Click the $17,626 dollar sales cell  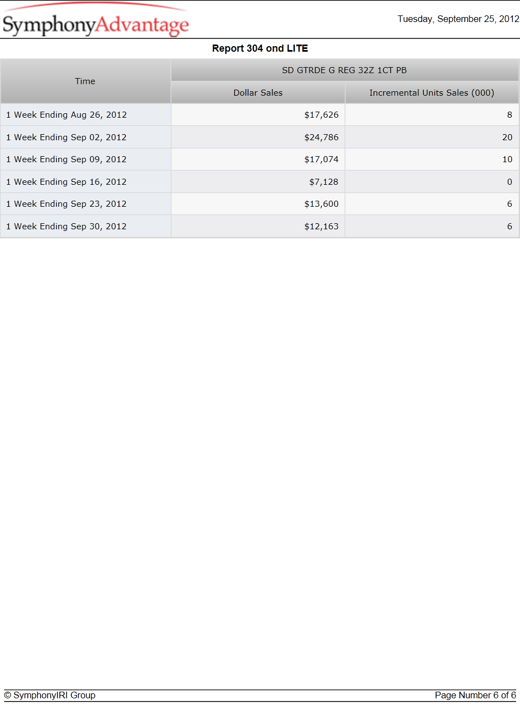pos(258,115)
